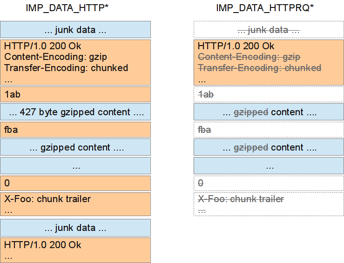Screen dimensions: 344x263
Task: Click the struck-out fba box
Action: pyautogui.click(x=269, y=130)
